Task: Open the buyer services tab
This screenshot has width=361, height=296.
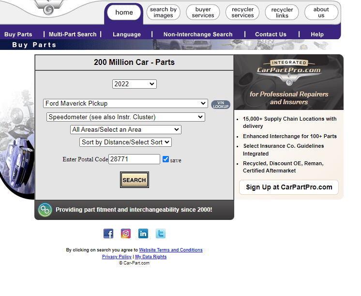Action: click(203, 12)
